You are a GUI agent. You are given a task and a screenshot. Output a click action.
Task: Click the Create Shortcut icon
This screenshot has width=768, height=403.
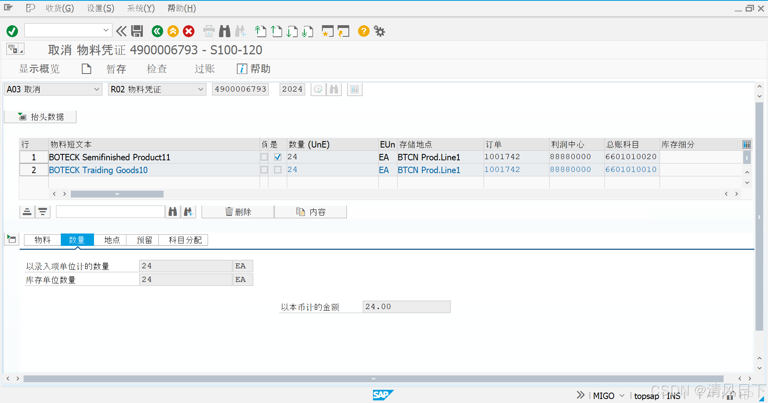[343, 31]
